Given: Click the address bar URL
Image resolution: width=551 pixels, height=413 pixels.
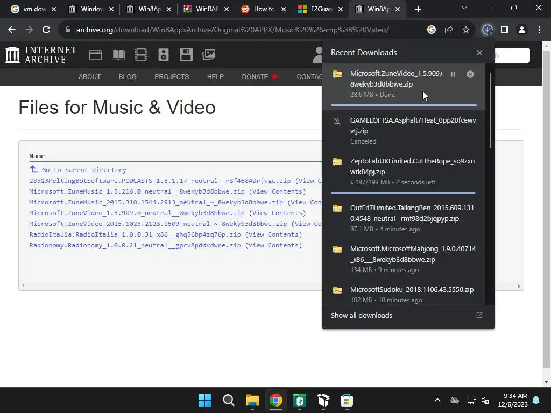Looking at the screenshot, I should pyautogui.click(x=232, y=30).
